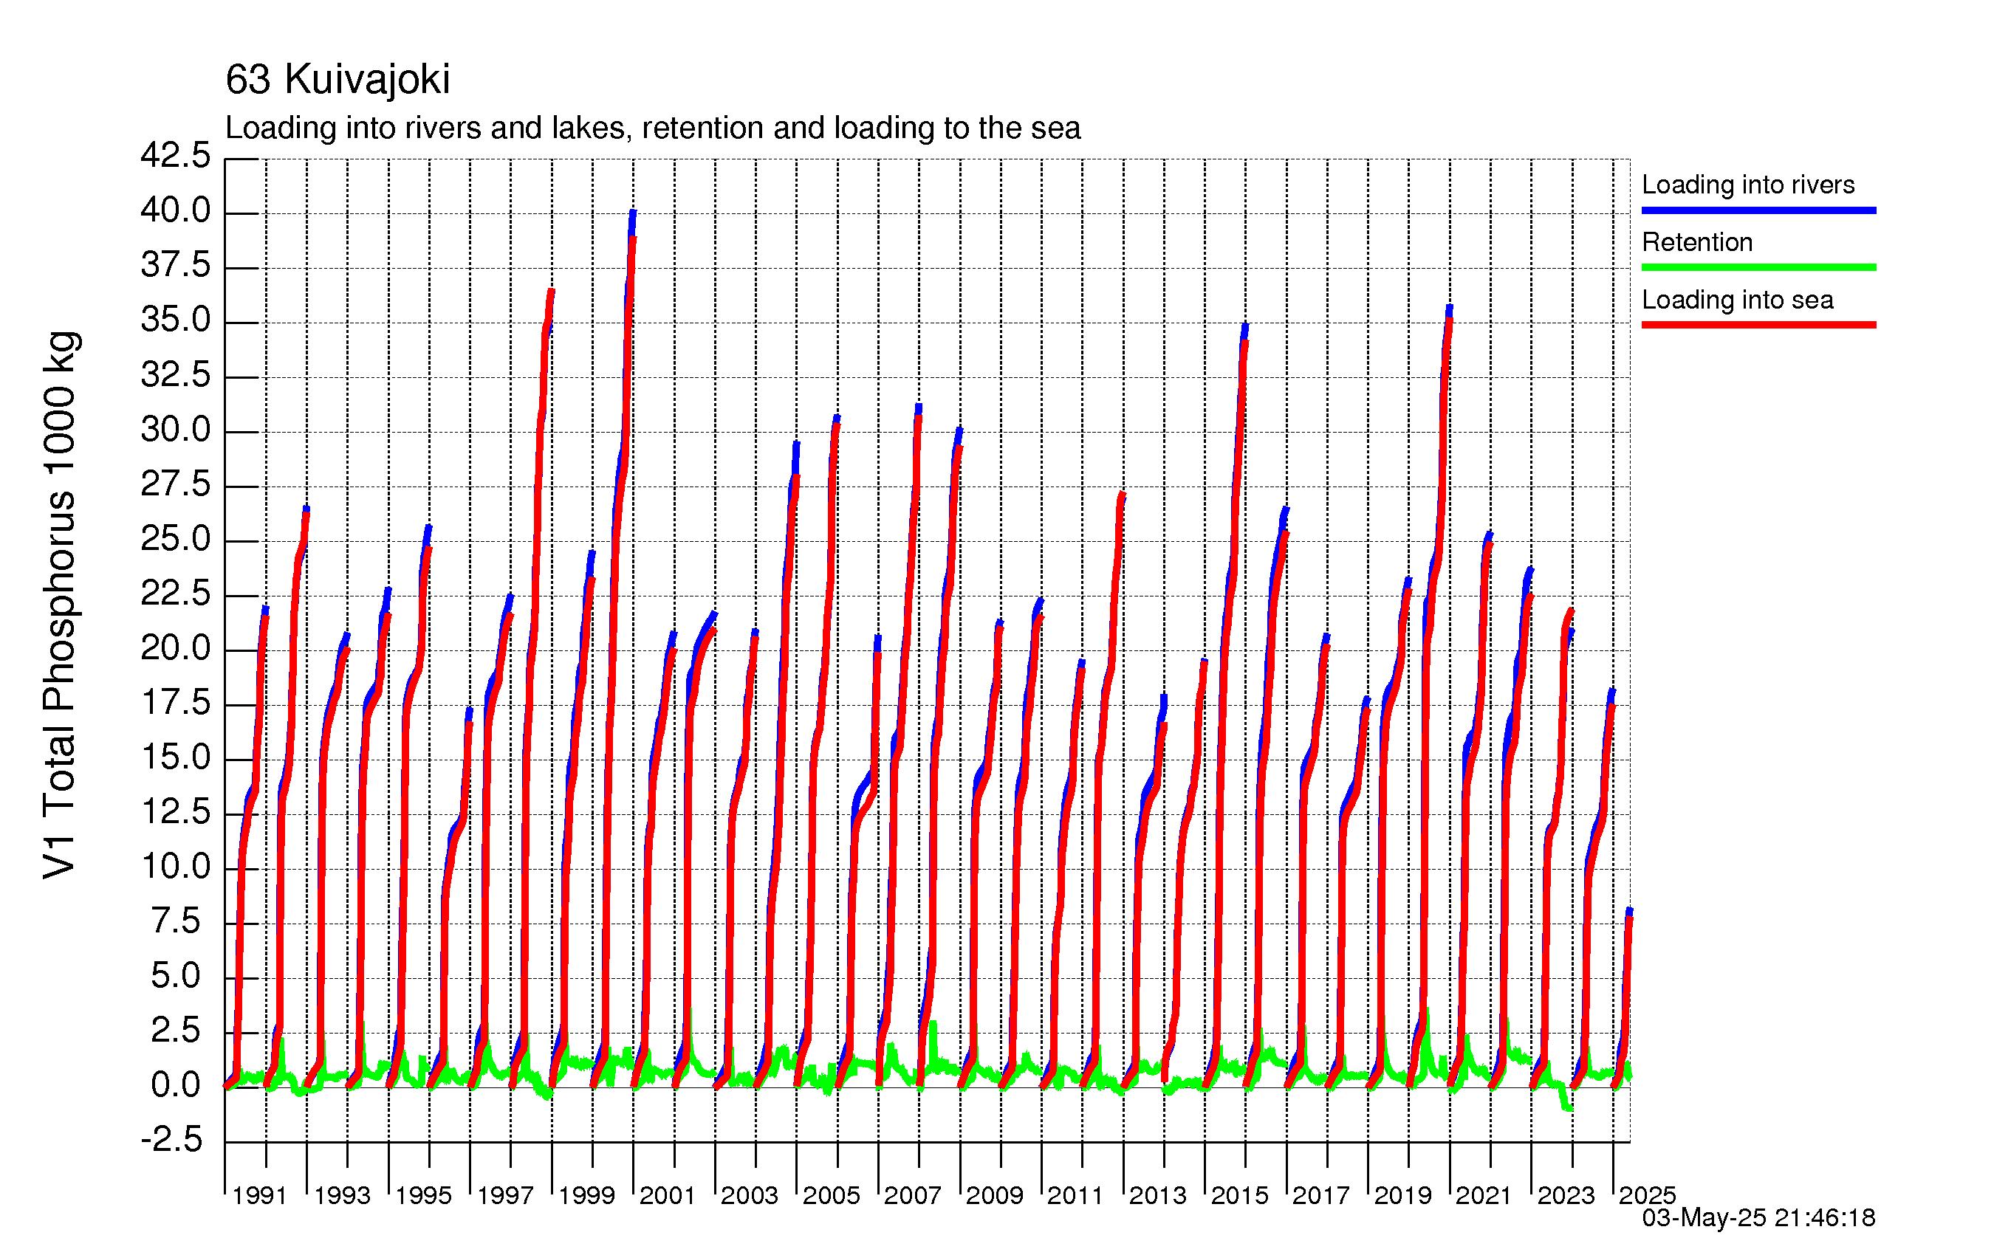Click y-axis value 15.0
Screen dimensions: 1994x1255
(x=176, y=757)
